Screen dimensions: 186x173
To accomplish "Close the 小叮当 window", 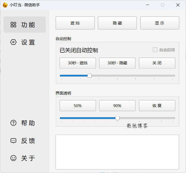I will (178, 5).
